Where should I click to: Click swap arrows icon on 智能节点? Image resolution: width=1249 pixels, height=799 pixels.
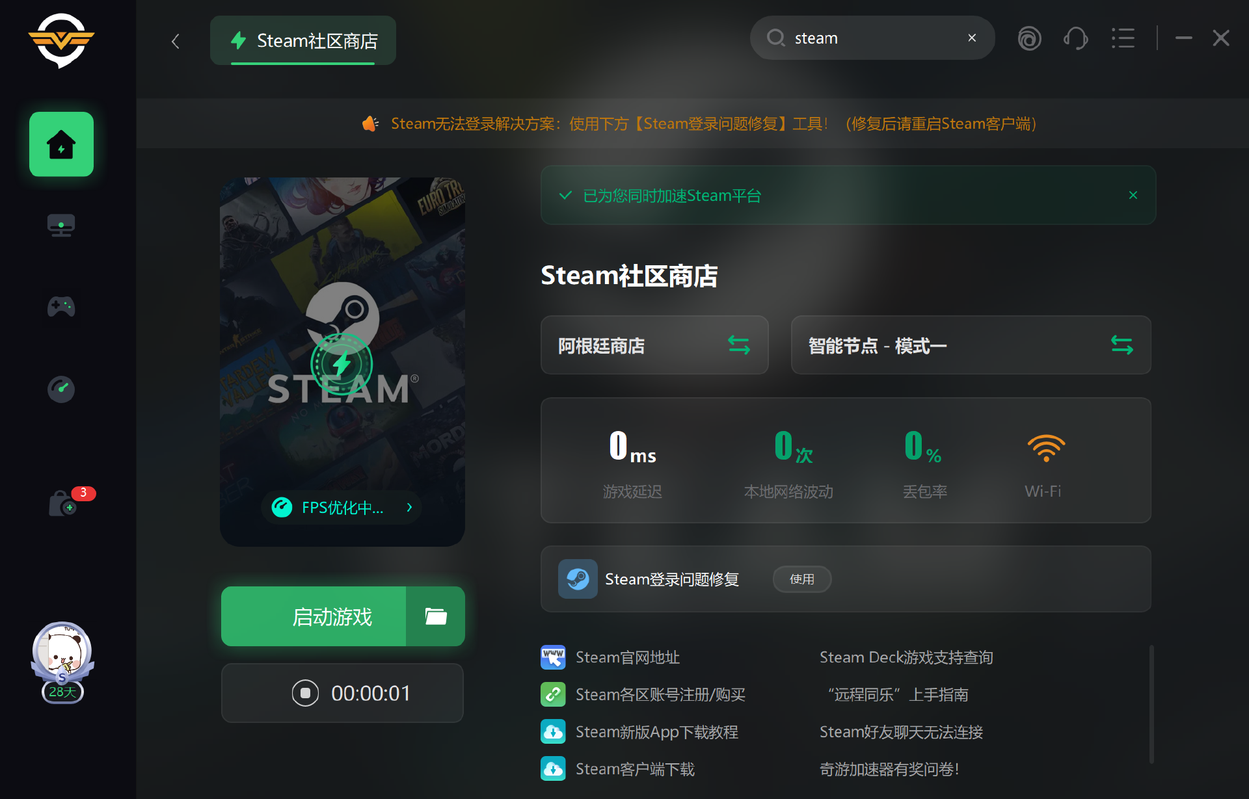click(x=1121, y=345)
